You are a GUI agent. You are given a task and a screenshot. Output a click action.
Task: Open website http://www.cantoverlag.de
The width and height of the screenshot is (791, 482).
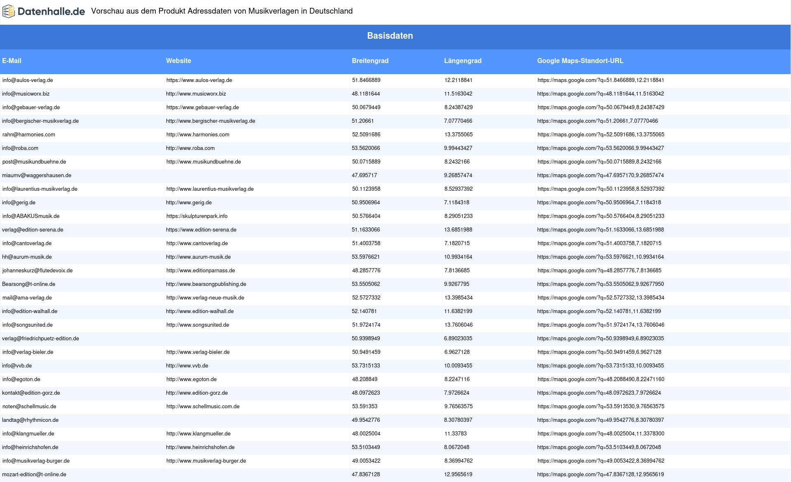point(197,243)
